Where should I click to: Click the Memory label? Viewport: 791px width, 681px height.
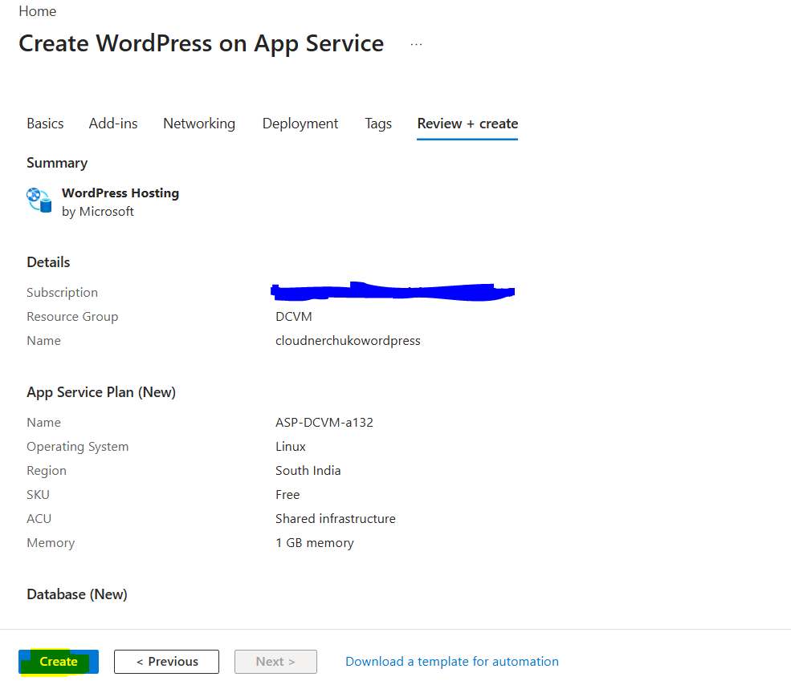click(x=51, y=543)
